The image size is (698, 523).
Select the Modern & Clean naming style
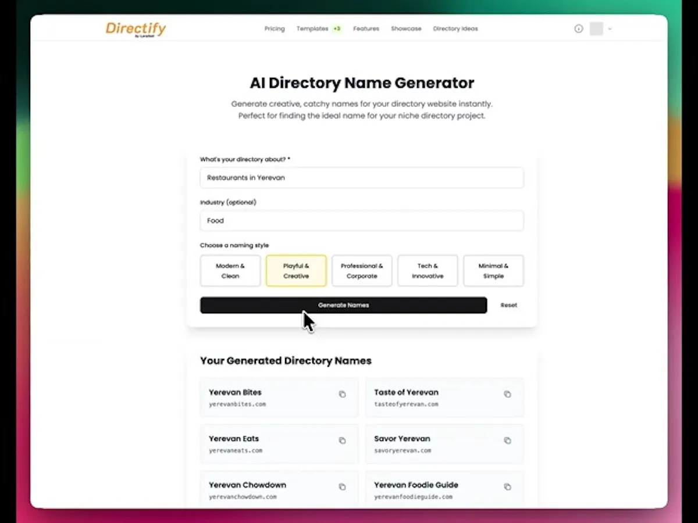pyautogui.click(x=230, y=271)
